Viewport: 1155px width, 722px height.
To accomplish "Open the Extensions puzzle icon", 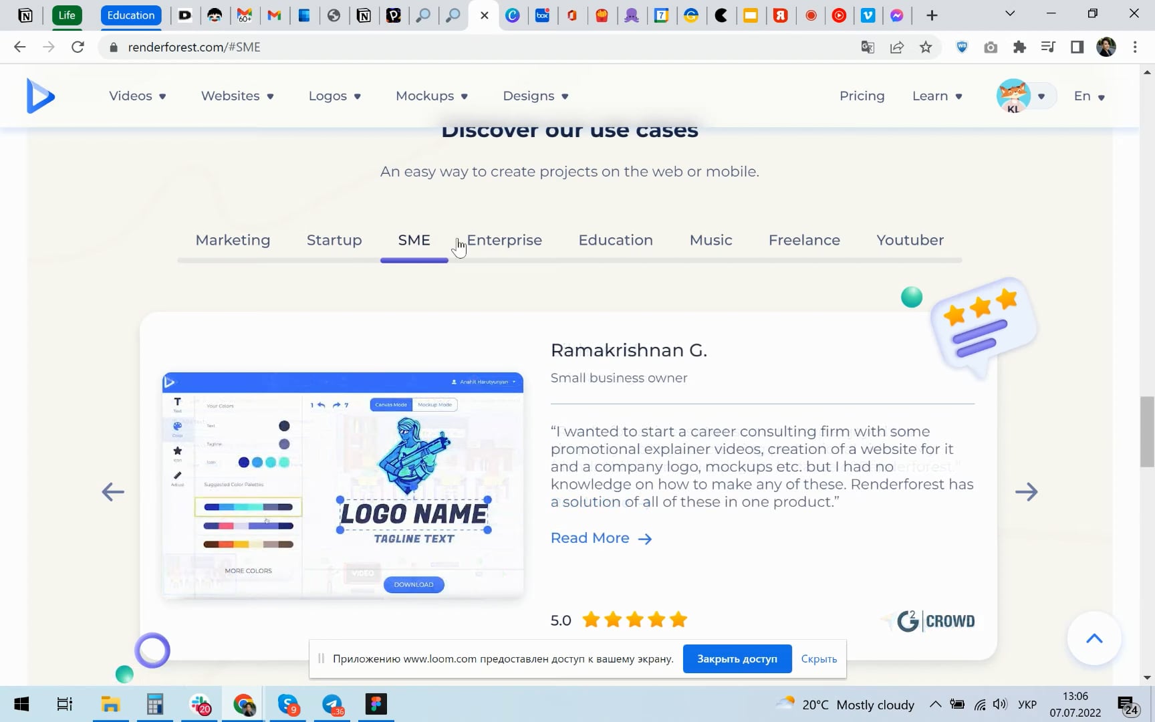I will (x=1019, y=47).
